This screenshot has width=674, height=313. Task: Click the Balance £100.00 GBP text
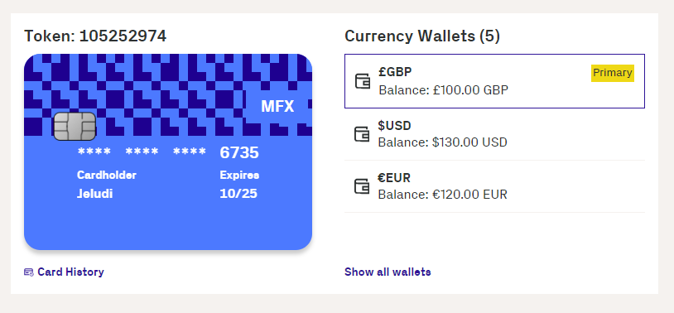pyautogui.click(x=444, y=90)
